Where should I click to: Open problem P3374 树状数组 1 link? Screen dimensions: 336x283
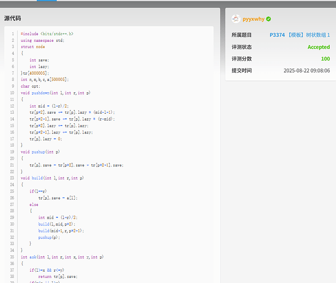point(300,35)
